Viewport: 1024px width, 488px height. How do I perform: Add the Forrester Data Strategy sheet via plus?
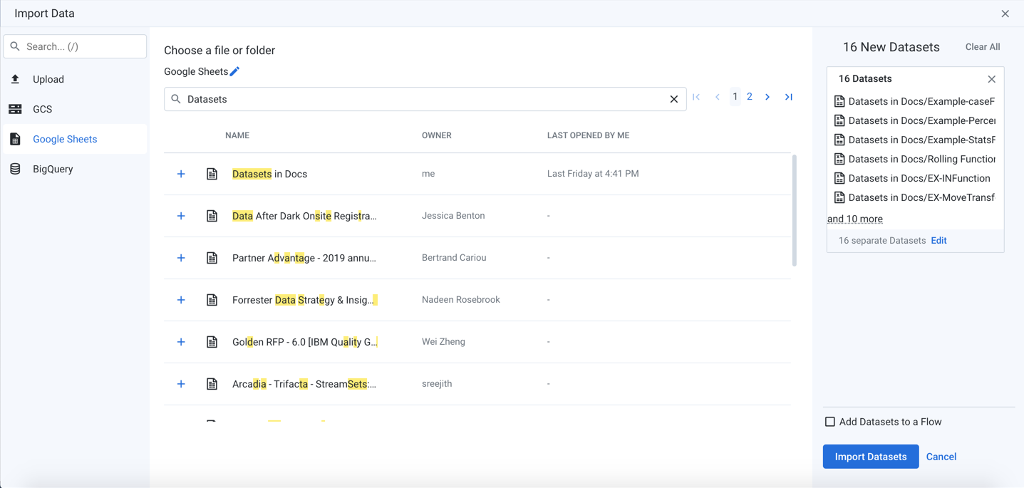click(181, 300)
